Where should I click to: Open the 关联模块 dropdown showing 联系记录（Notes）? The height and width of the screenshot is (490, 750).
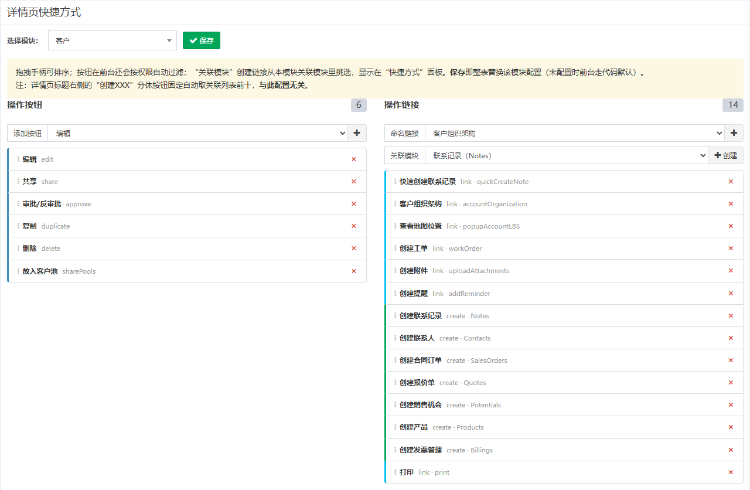click(567, 155)
